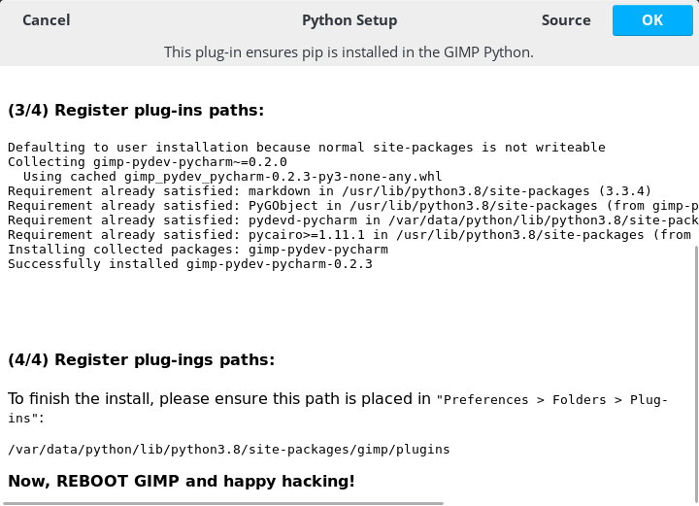Click the pycairo>=1.11.1 requirement line
This screenshot has width=699, height=506.
coord(349,234)
